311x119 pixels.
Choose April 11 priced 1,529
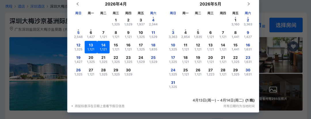pyautogui.click(x=153, y=35)
